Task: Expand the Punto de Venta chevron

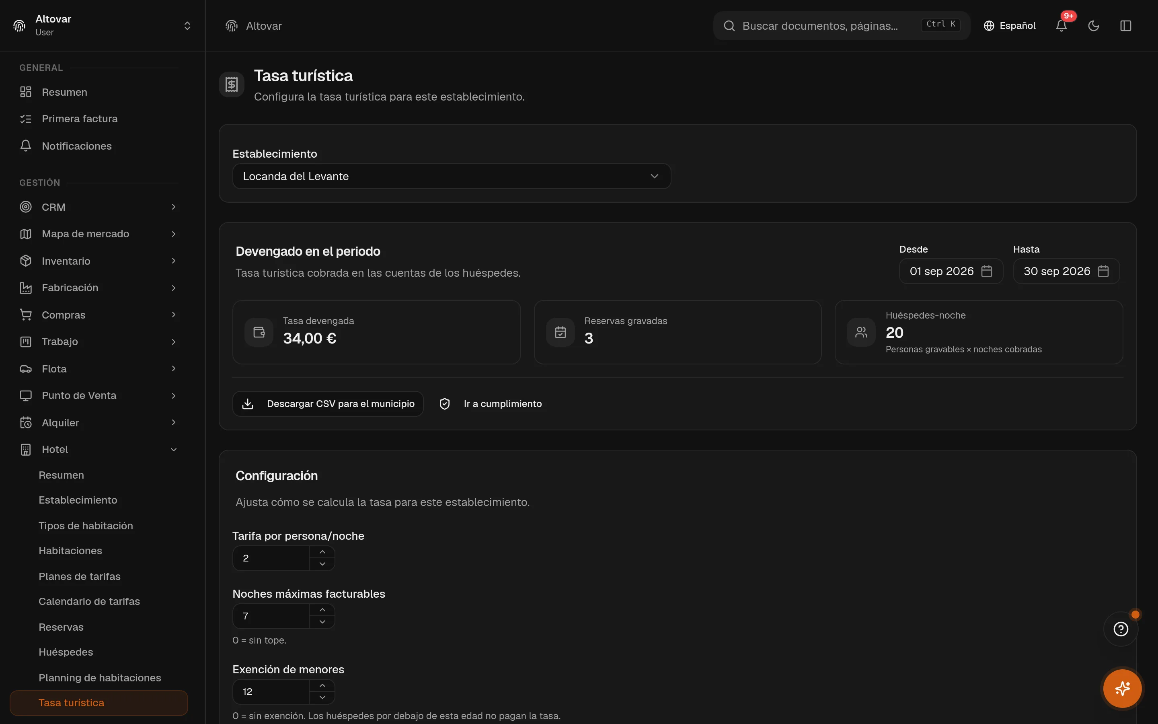Action: tap(174, 395)
